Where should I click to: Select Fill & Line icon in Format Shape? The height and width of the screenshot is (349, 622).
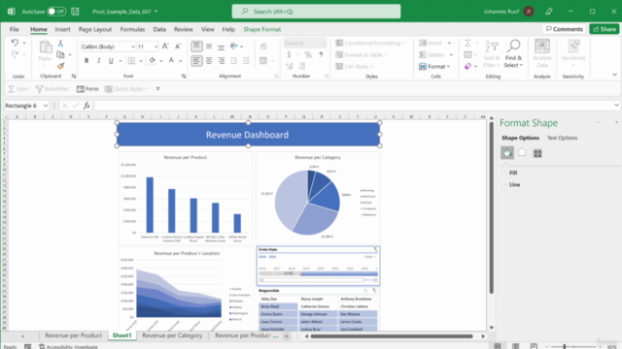[x=507, y=153]
